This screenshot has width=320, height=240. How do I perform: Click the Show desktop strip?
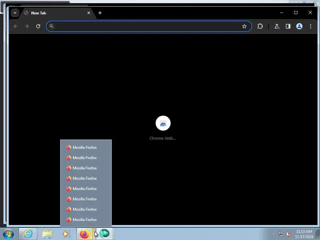318,234
